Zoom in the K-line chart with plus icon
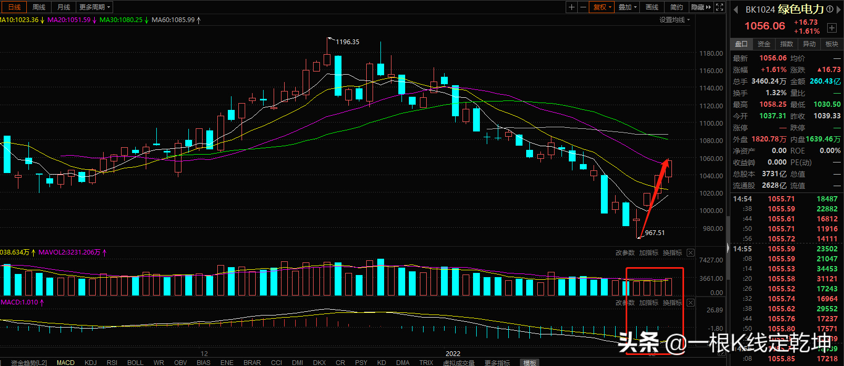844x366 pixels. 572,7
